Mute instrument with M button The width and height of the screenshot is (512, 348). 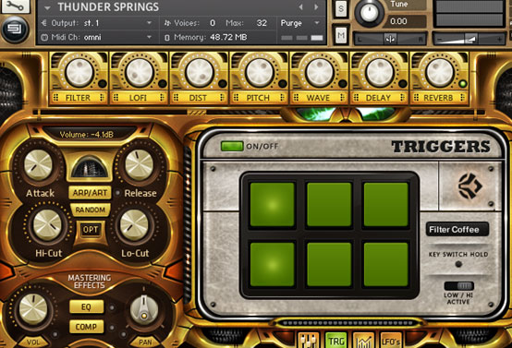point(341,34)
